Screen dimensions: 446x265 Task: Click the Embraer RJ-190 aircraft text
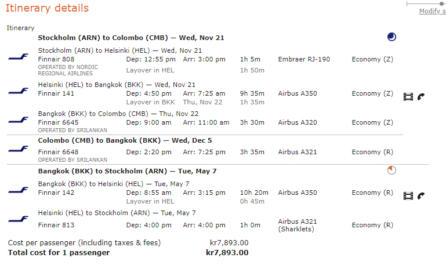click(x=303, y=59)
